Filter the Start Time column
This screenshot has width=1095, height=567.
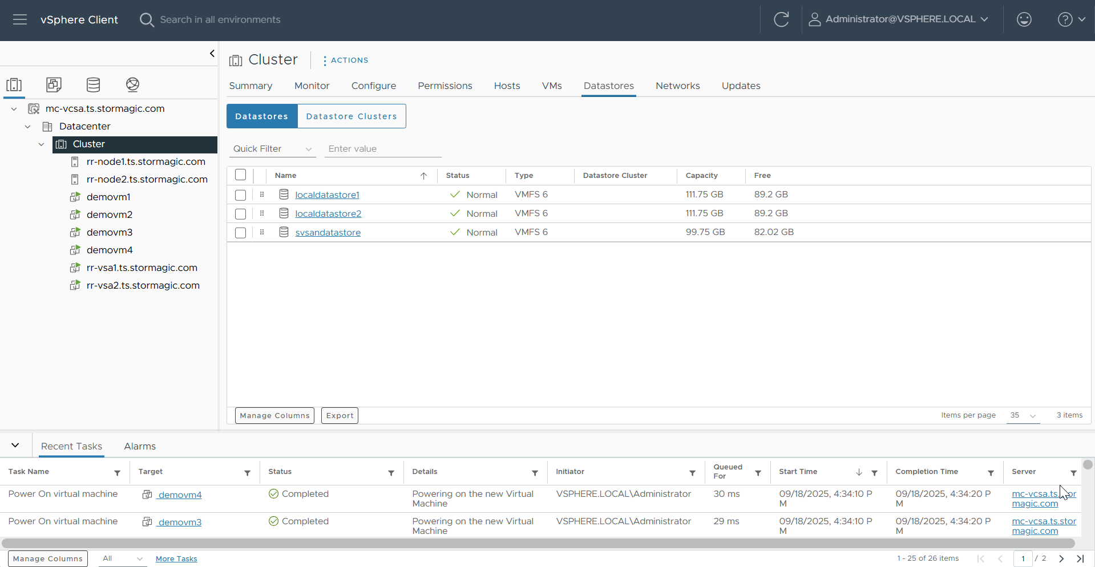[874, 473]
